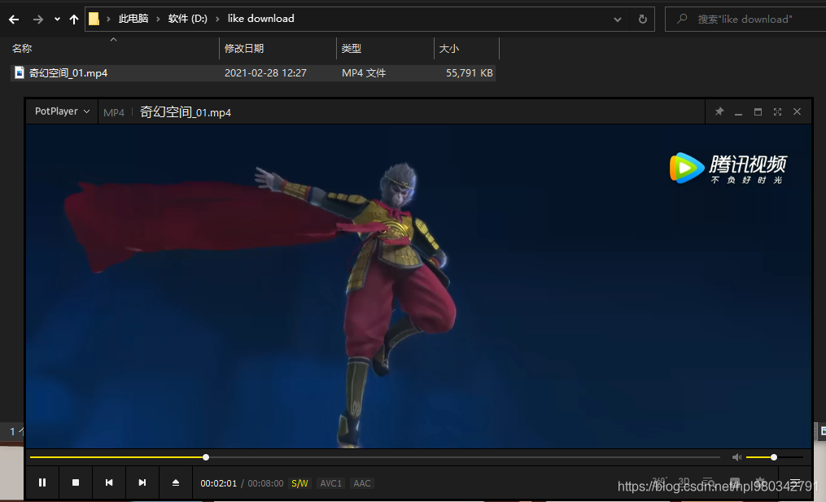826x502 pixels.
Task: Click the elapsed time 00:02:01
Action: tap(219, 483)
